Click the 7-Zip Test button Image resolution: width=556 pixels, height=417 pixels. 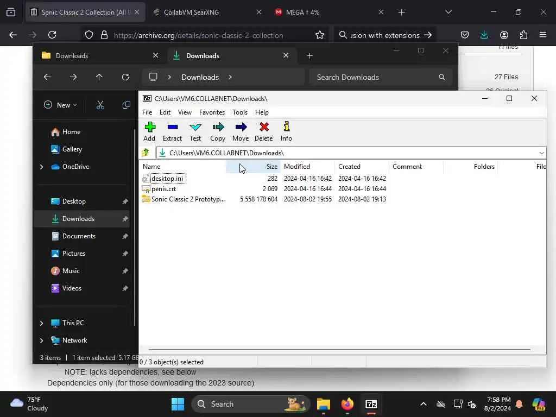(195, 131)
